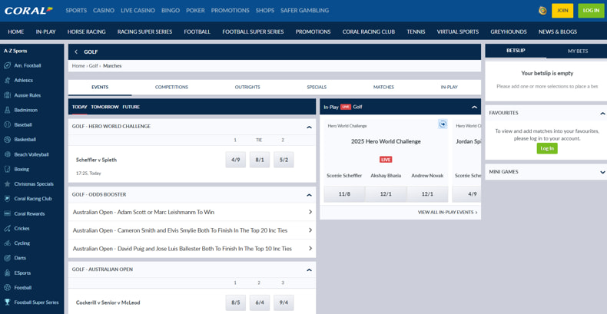Image resolution: width=607 pixels, height=314 pixels.
Task: Select the Tomorrow day filter
Action: point(104,107)
